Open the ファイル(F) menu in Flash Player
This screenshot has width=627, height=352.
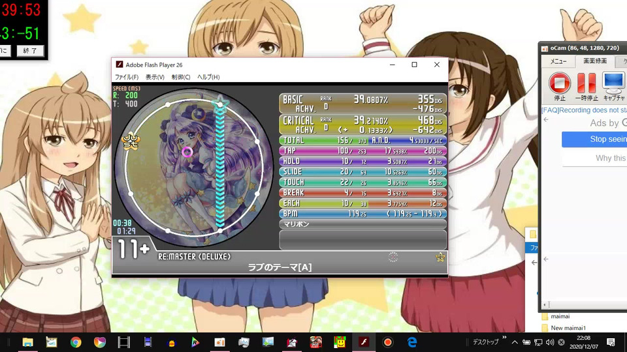coord(126,77)
